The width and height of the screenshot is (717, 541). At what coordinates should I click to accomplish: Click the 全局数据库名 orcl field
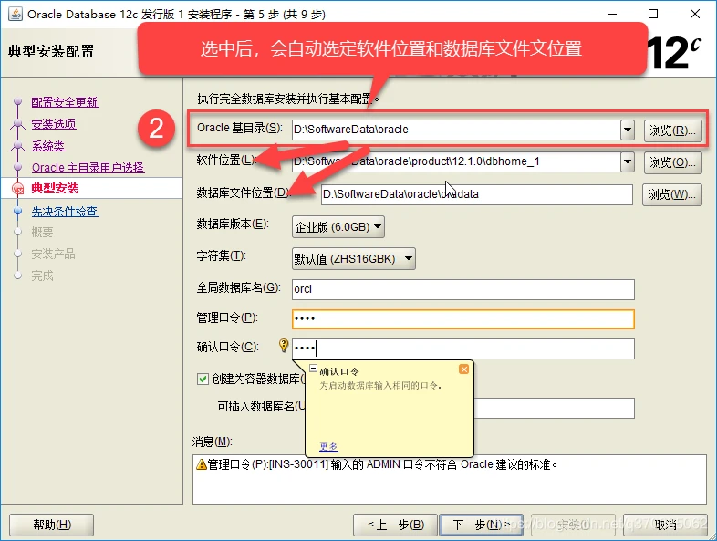[462, 289]
